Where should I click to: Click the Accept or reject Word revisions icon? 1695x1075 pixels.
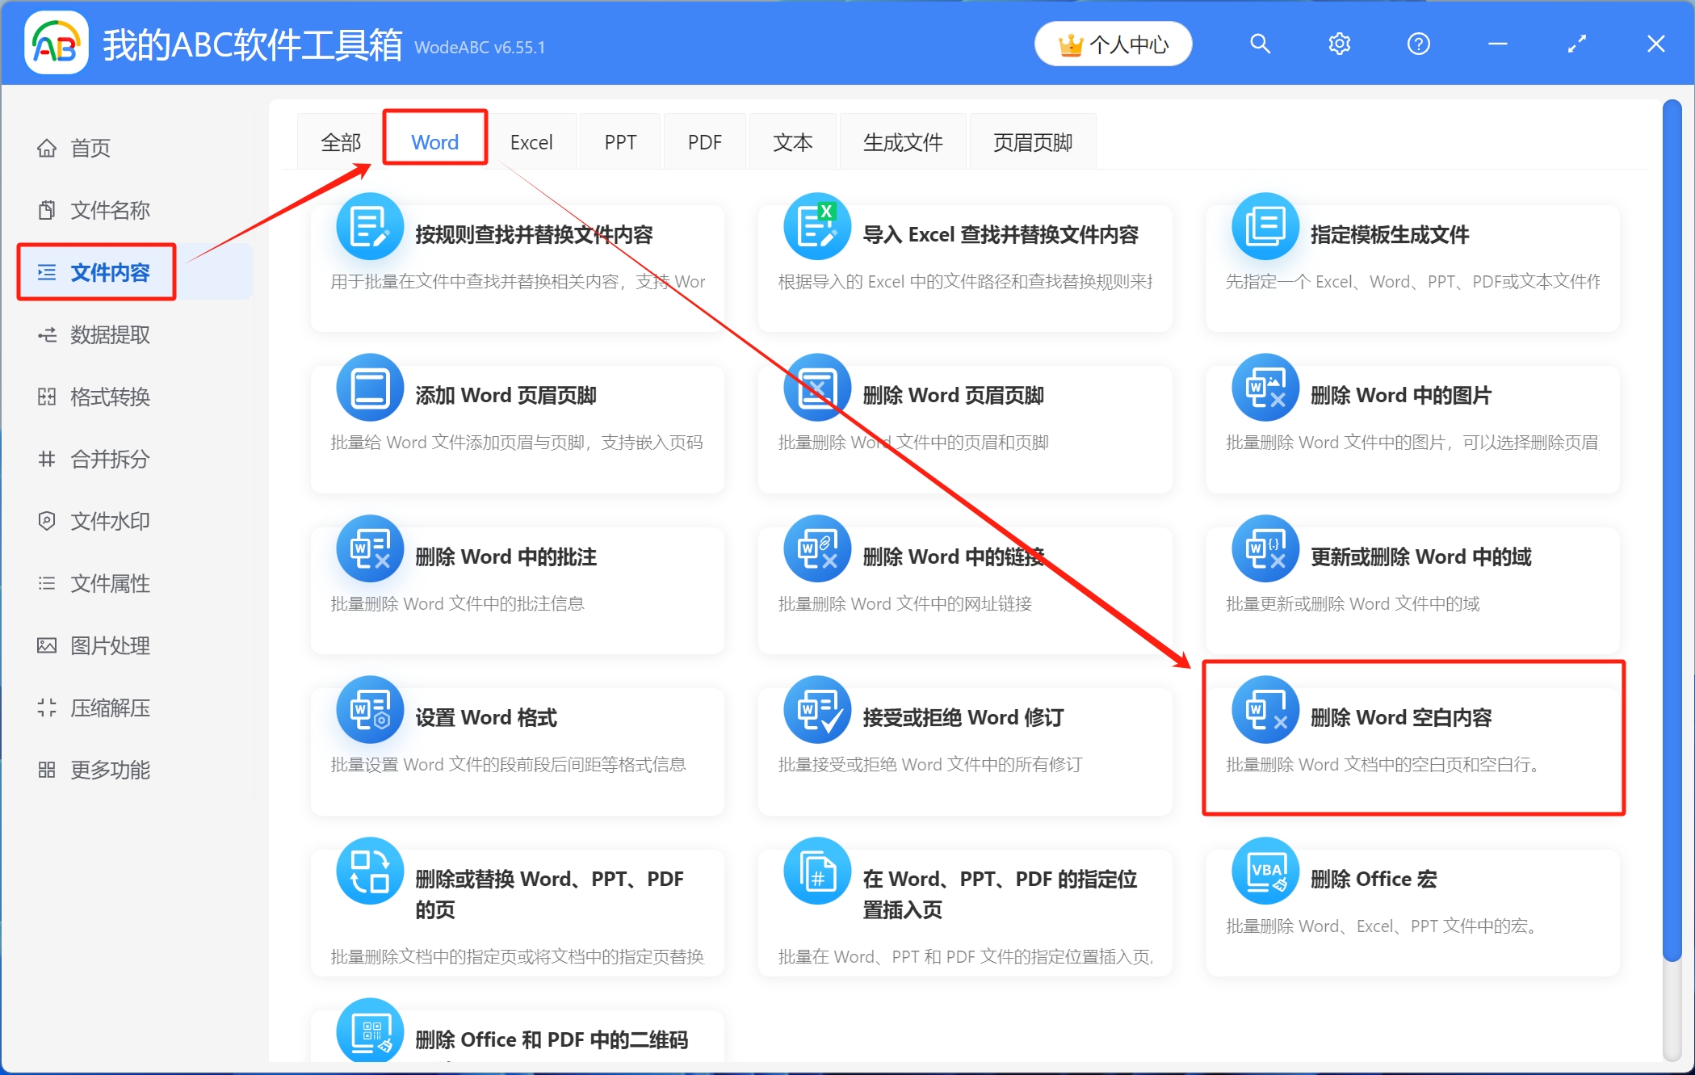coord(817,710)
